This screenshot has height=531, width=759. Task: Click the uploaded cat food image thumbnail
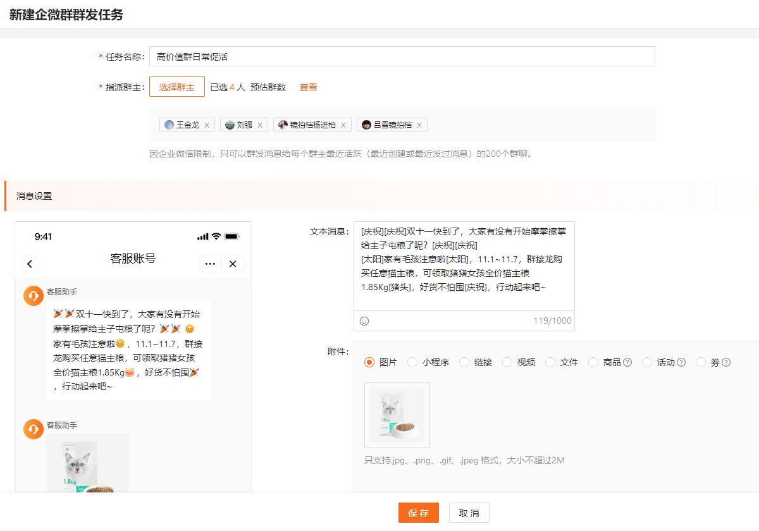coord(397,415)
